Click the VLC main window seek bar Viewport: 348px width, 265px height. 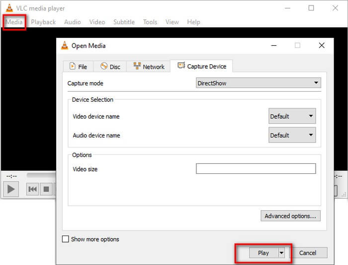pos(41,175)
